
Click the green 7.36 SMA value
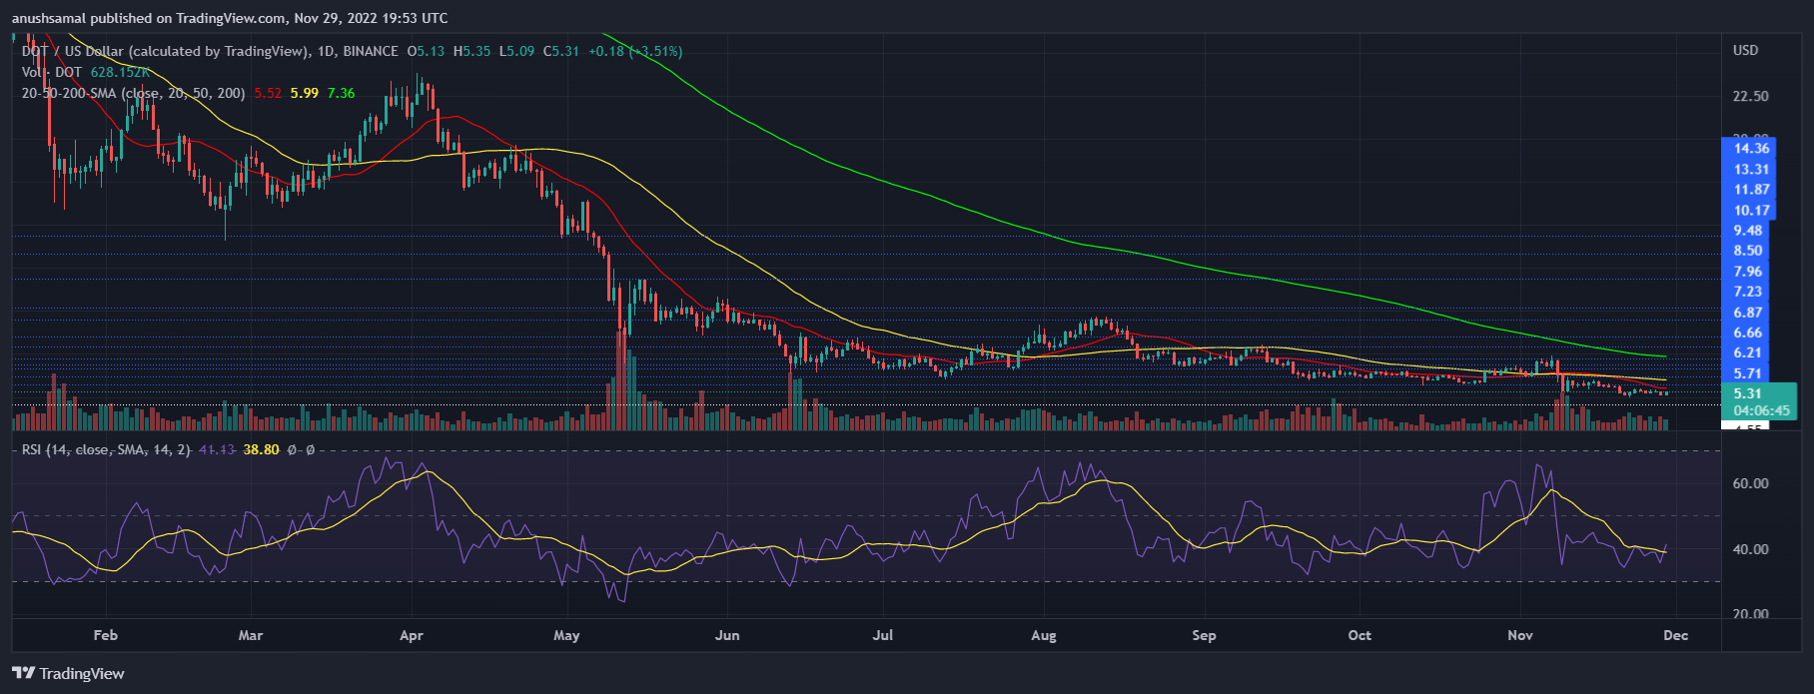pyautogui.click(x=341, y=93)
